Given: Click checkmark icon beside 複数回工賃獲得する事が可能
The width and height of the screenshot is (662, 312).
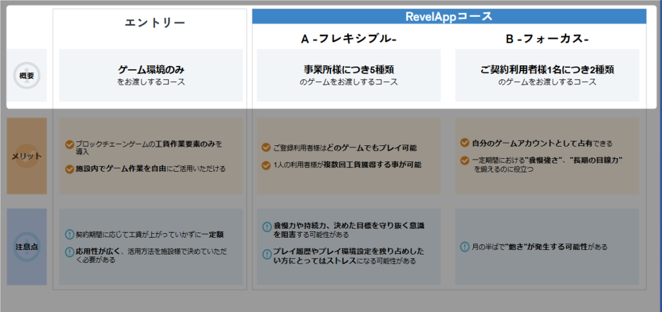Looking at the screenshot, I should pyautogui.click(x=266, y=165).
